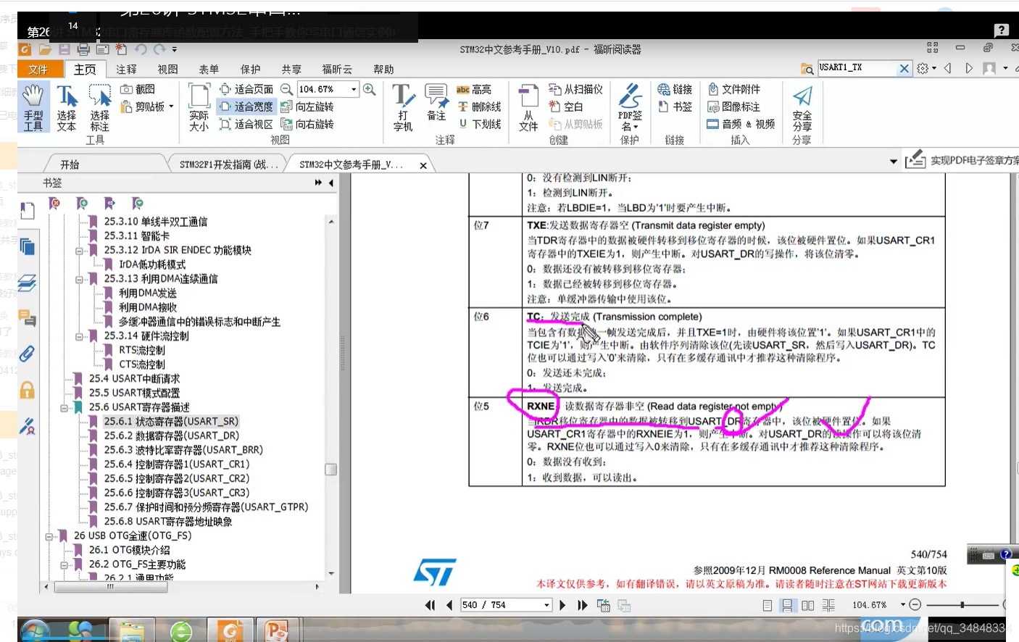Open bookmark 25.6.3 波特比率寄存器(USART_BRR)
This screenshot has height=642, width=1019.
coord(183,450)
